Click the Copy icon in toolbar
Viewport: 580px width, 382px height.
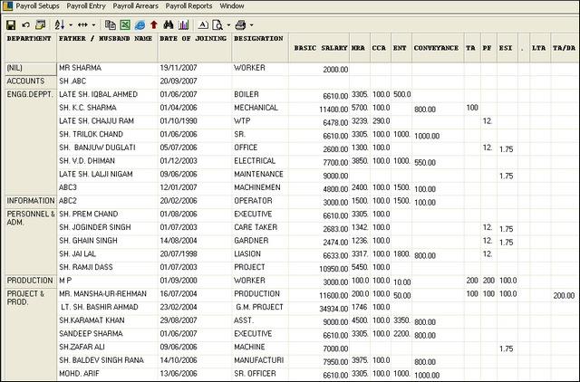(x=110, y=25)
